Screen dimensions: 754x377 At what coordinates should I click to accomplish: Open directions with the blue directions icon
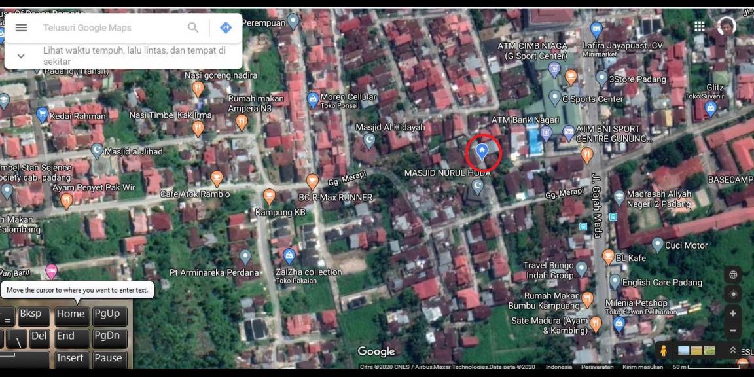pos(225,27)
